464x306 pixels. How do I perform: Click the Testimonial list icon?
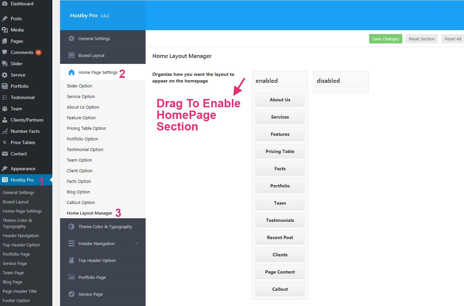[x=5, y=97]
